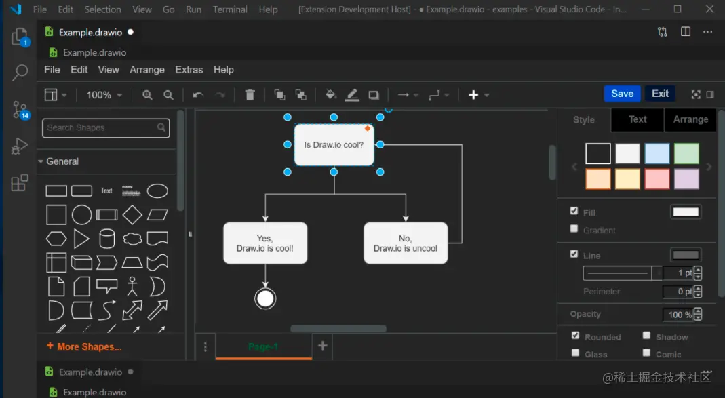Screen dimensions: 725x398
Task: Go to previous style swatch page
Action: point(574,167)
